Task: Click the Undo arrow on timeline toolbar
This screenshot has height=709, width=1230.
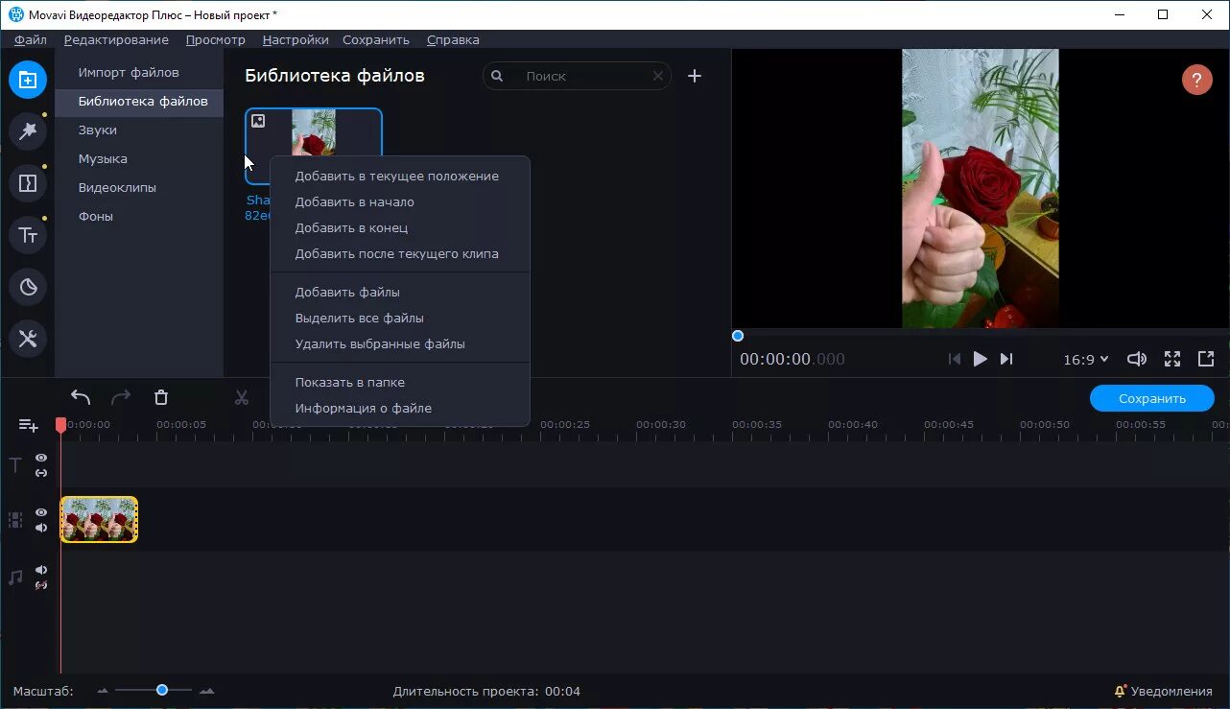Action: pyautogui.click(x=81, y=397)
